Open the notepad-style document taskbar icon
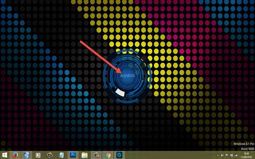Screen dimensions: 255x159 click(x=61, y=155)
